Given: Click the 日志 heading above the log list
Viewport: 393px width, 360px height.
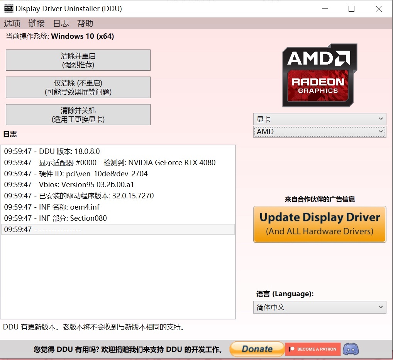Looking at the screenshot, I should 10,134.
